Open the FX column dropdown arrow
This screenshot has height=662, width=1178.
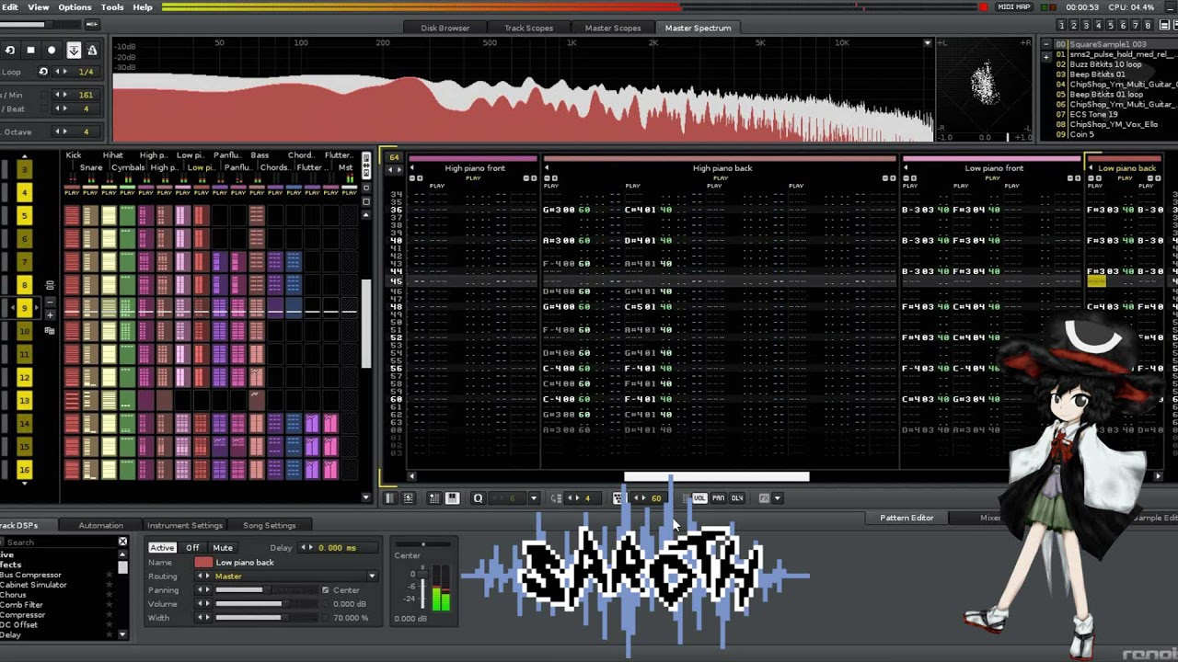pos(778,498)
